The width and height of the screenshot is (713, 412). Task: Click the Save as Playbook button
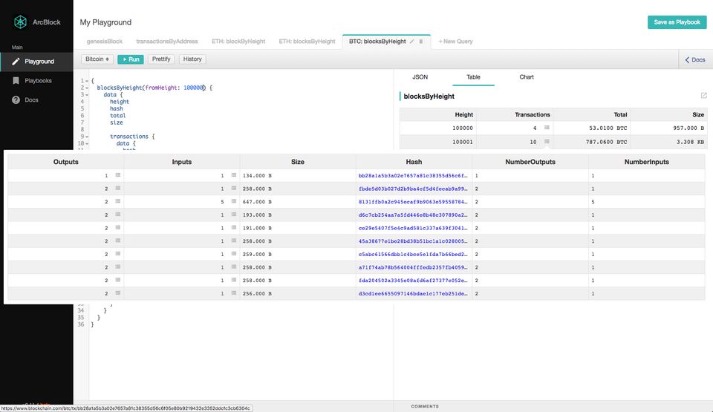(x=677, y=22)
